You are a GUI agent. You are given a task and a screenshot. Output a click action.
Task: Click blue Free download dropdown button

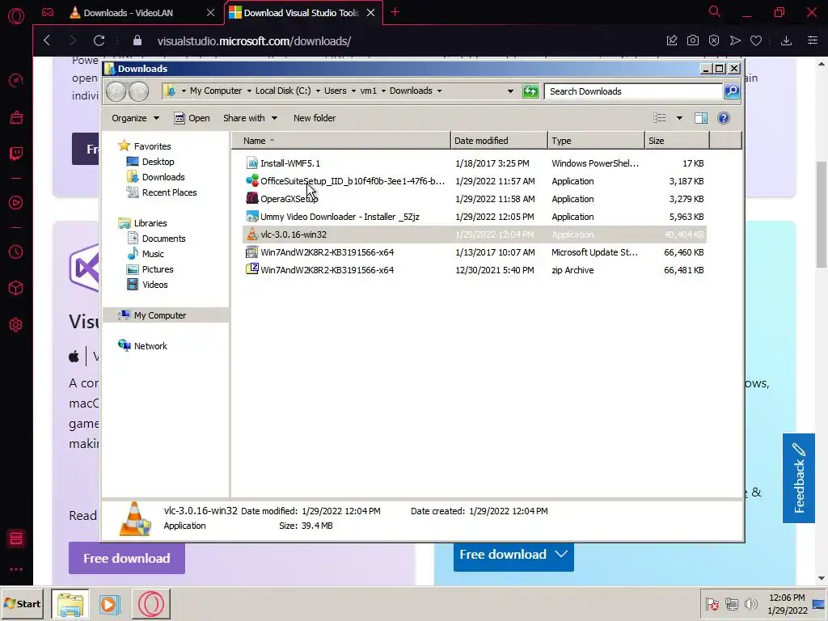513,555
